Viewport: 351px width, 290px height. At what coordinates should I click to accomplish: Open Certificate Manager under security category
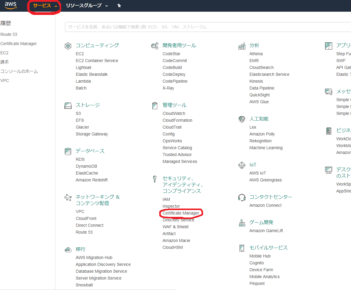pos(181,213)
